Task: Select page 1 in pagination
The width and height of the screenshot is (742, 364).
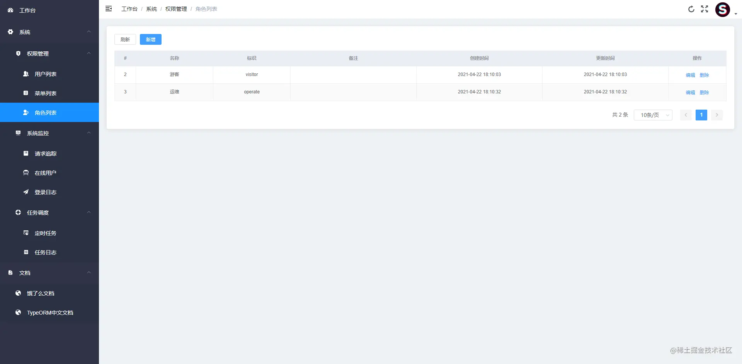Action: (x=701, y=115)
